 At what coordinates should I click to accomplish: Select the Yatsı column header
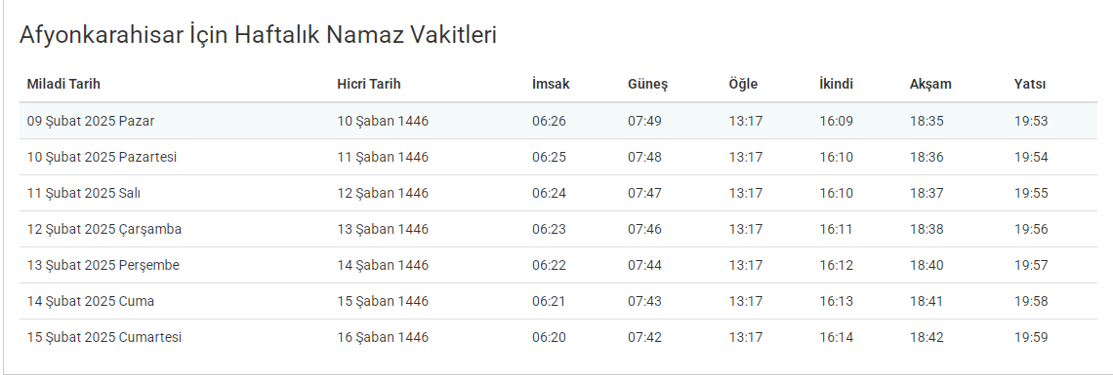1030,84
